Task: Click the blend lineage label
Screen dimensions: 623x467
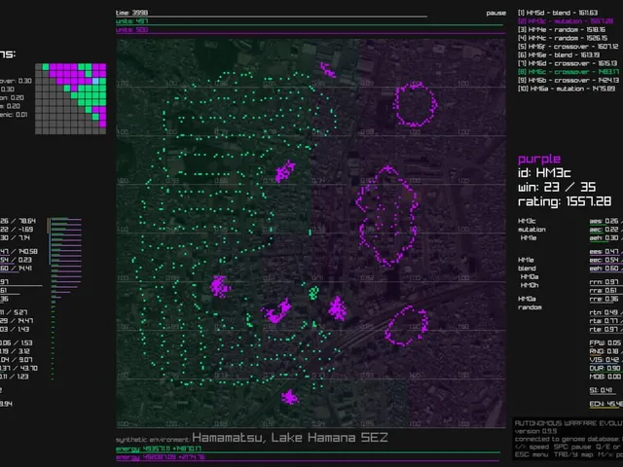Action: [x=527, y=269]
